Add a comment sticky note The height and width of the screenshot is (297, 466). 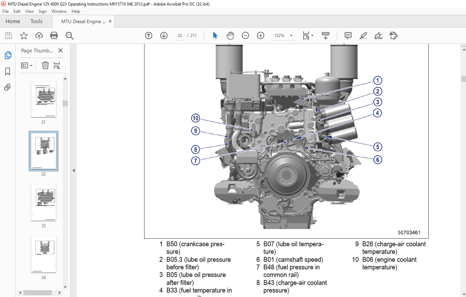click(348, 36)
